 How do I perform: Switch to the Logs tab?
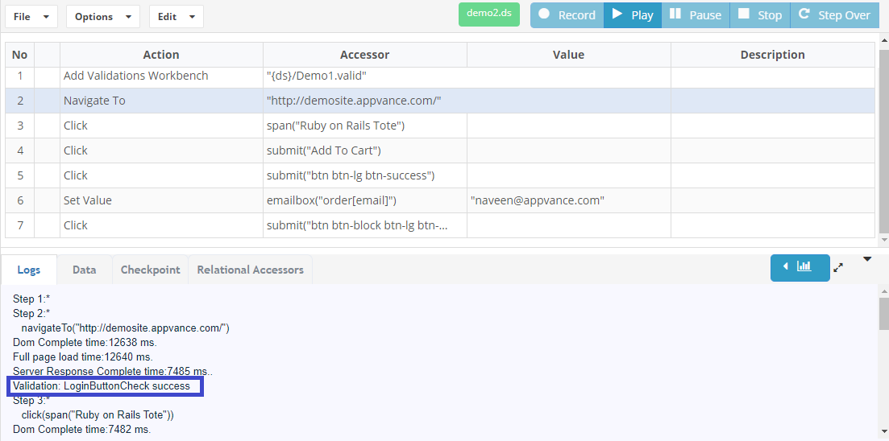(28, 270)
